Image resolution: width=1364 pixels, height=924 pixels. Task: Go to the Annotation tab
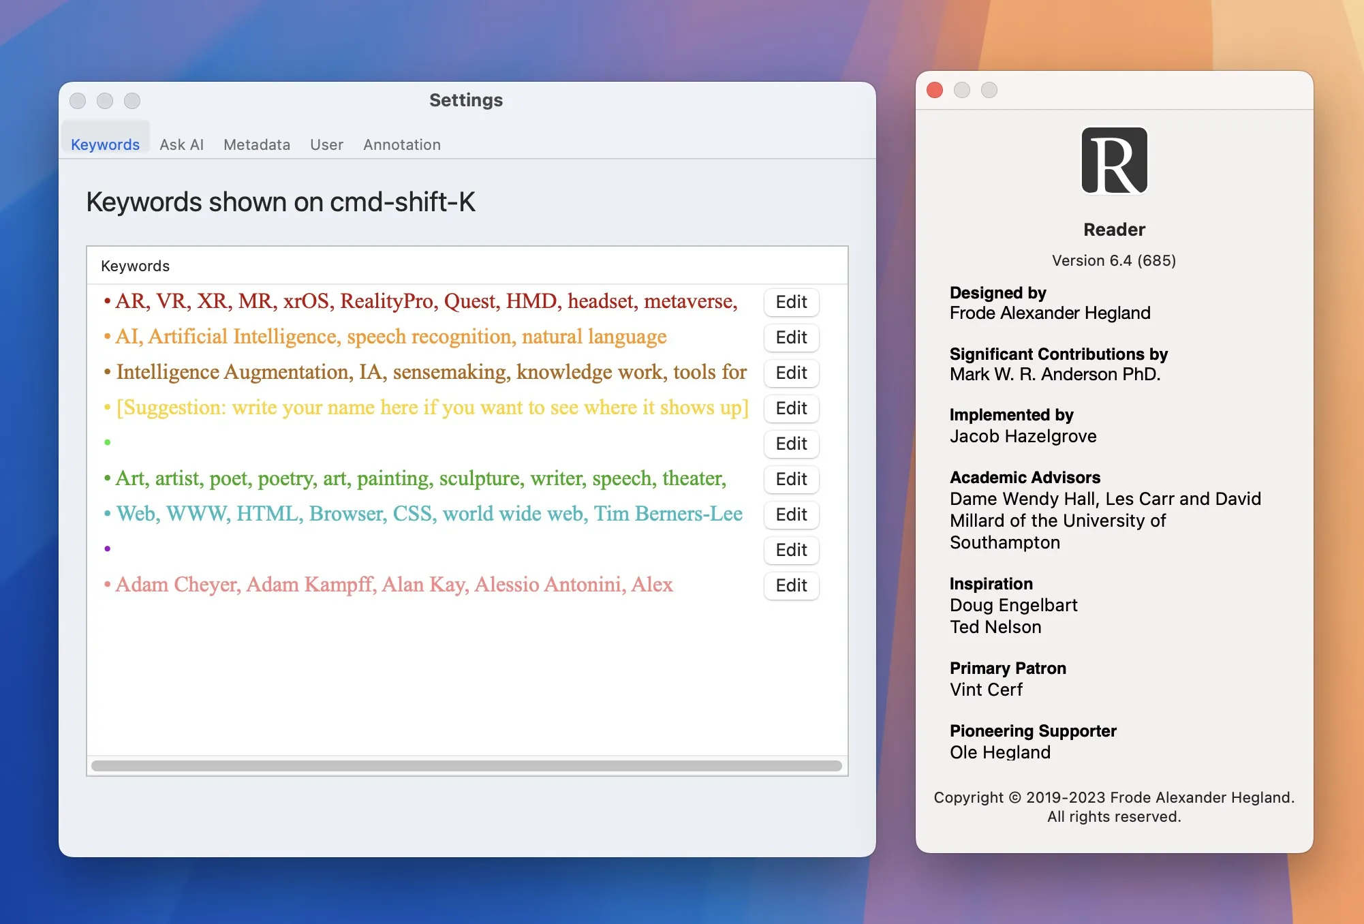402,144
